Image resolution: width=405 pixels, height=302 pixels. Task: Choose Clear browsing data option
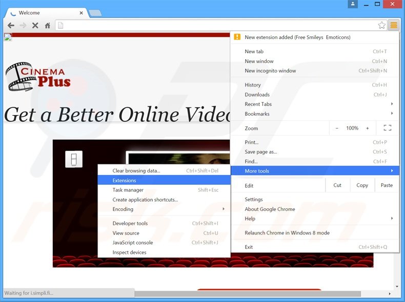click(x=164, y=171)
